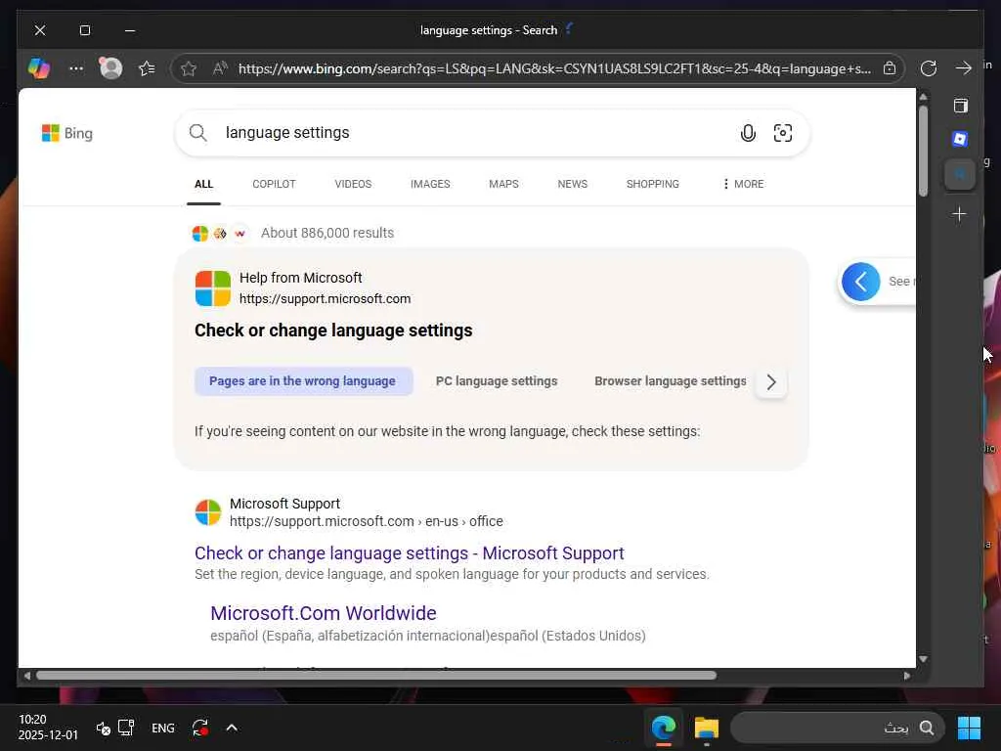The height and width of the screenshot is (751, 1001).
Task: Click the blue back arrow circle
Action: 860,282
